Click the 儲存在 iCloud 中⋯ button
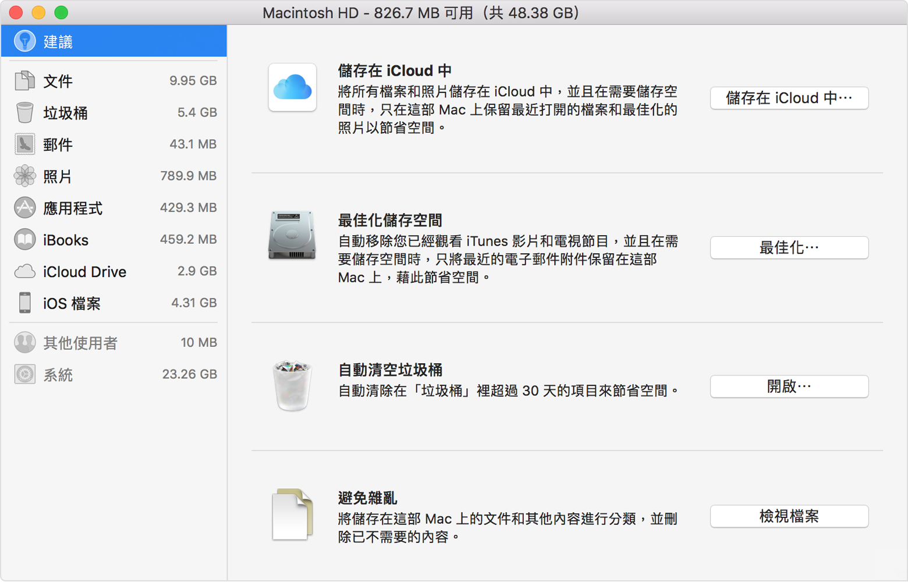 tap(789, 98)
